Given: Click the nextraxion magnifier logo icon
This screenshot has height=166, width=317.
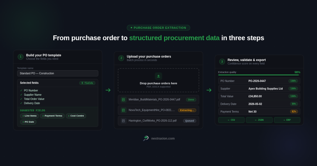Looking at the screenshot, I should [146, 138].
